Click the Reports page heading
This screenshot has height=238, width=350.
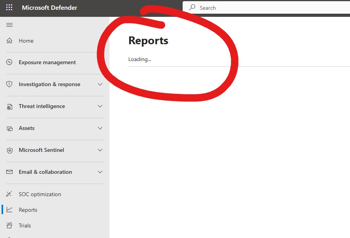point(148,41)
